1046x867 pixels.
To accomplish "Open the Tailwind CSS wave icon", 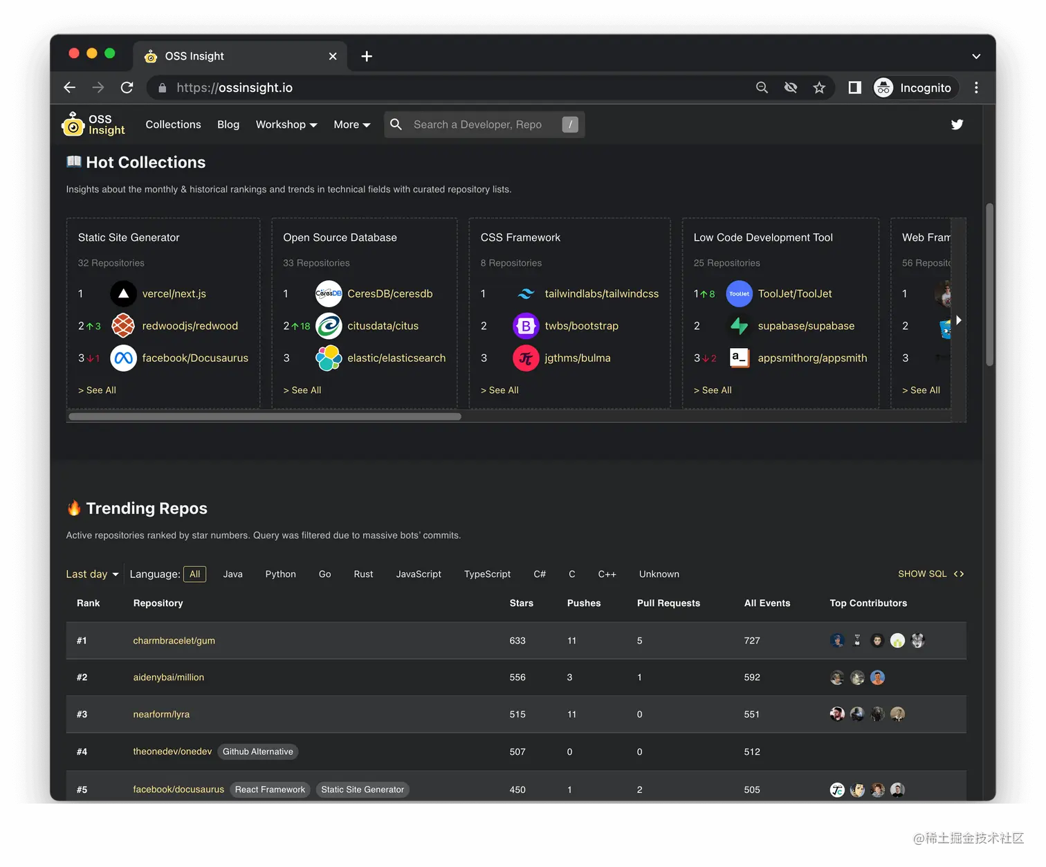I will (526, 293).
